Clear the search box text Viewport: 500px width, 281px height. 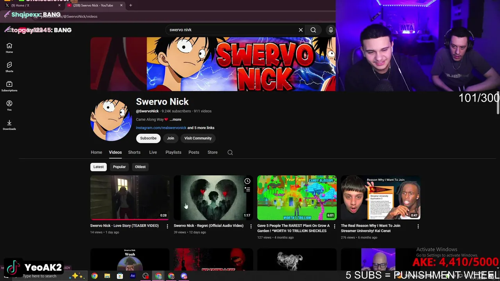pos(301,30)
